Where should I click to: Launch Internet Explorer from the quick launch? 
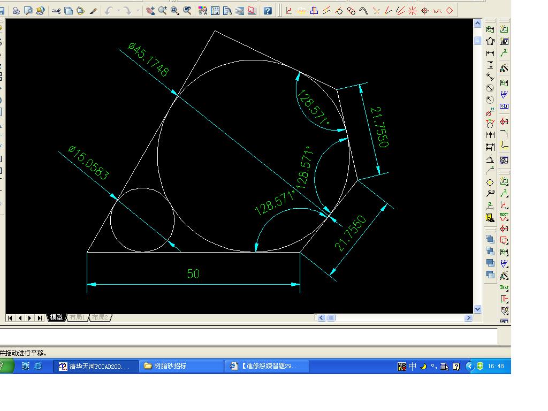click(38, 366)
